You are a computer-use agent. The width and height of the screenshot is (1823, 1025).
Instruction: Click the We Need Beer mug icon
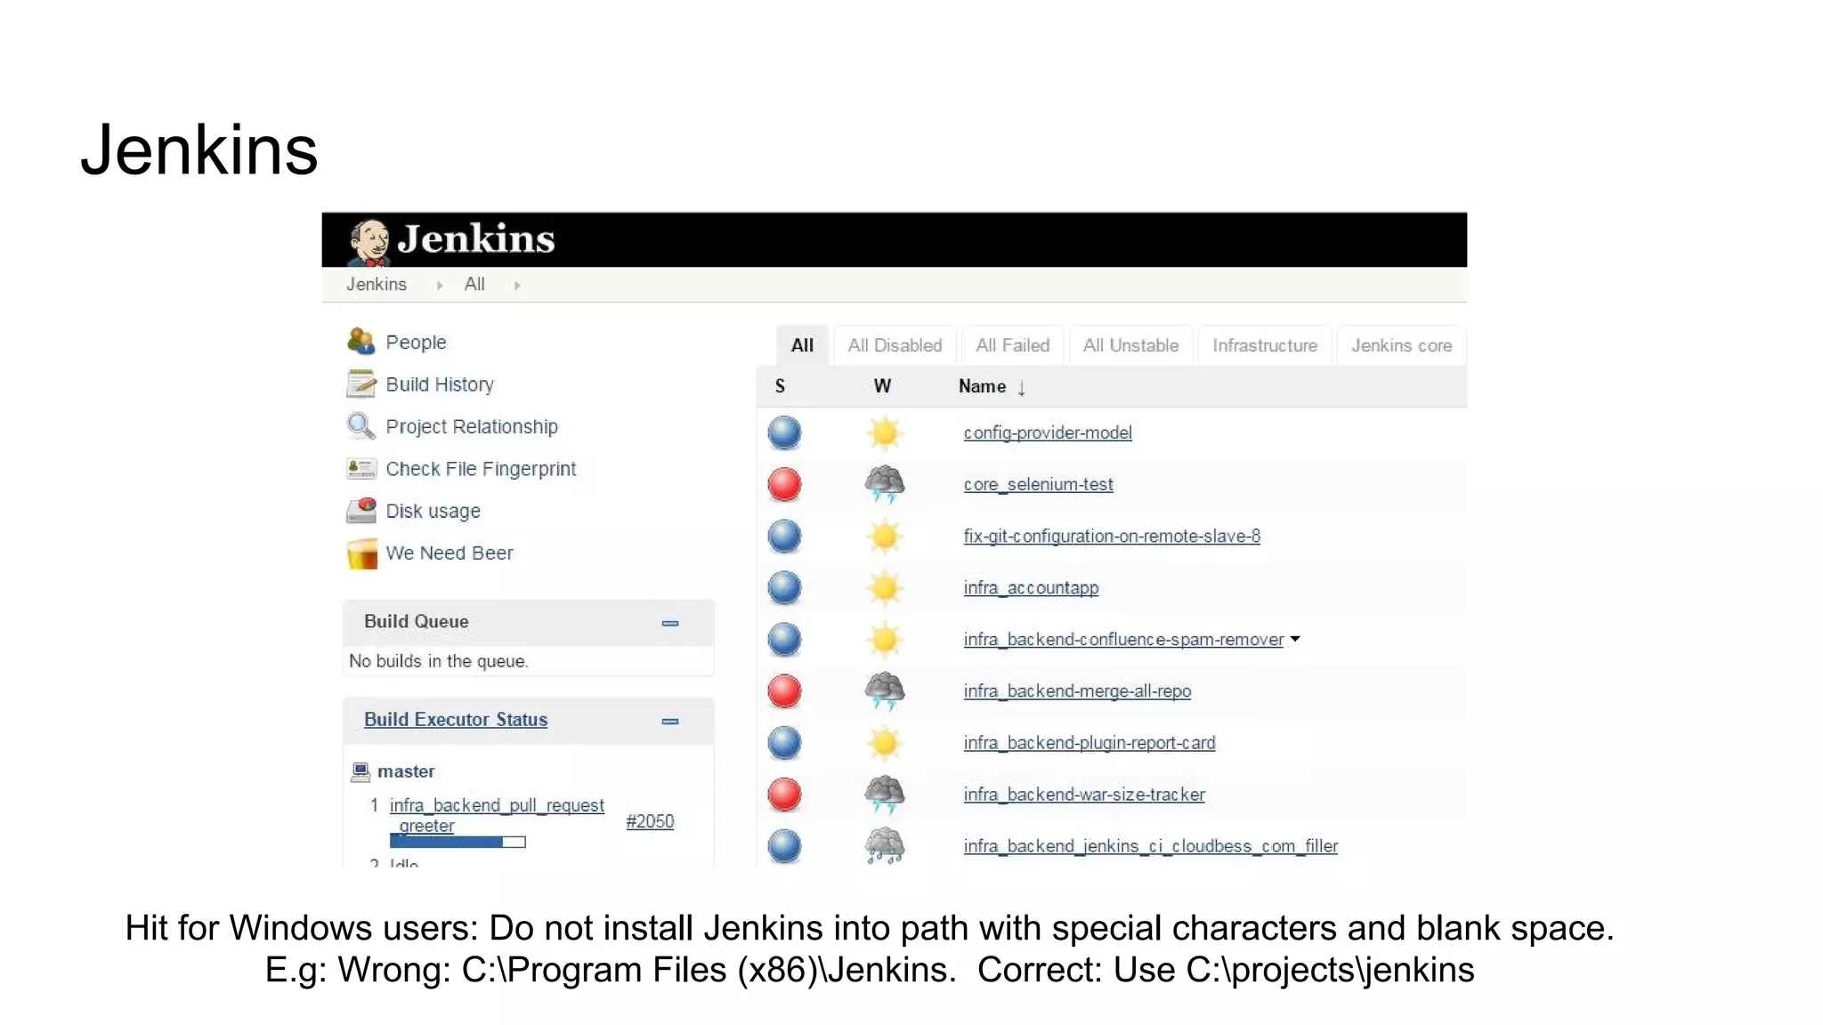[361, 553]
